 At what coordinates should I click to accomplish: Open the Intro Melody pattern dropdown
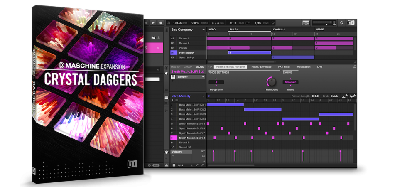pyautogui.click(x=204, y=96)
